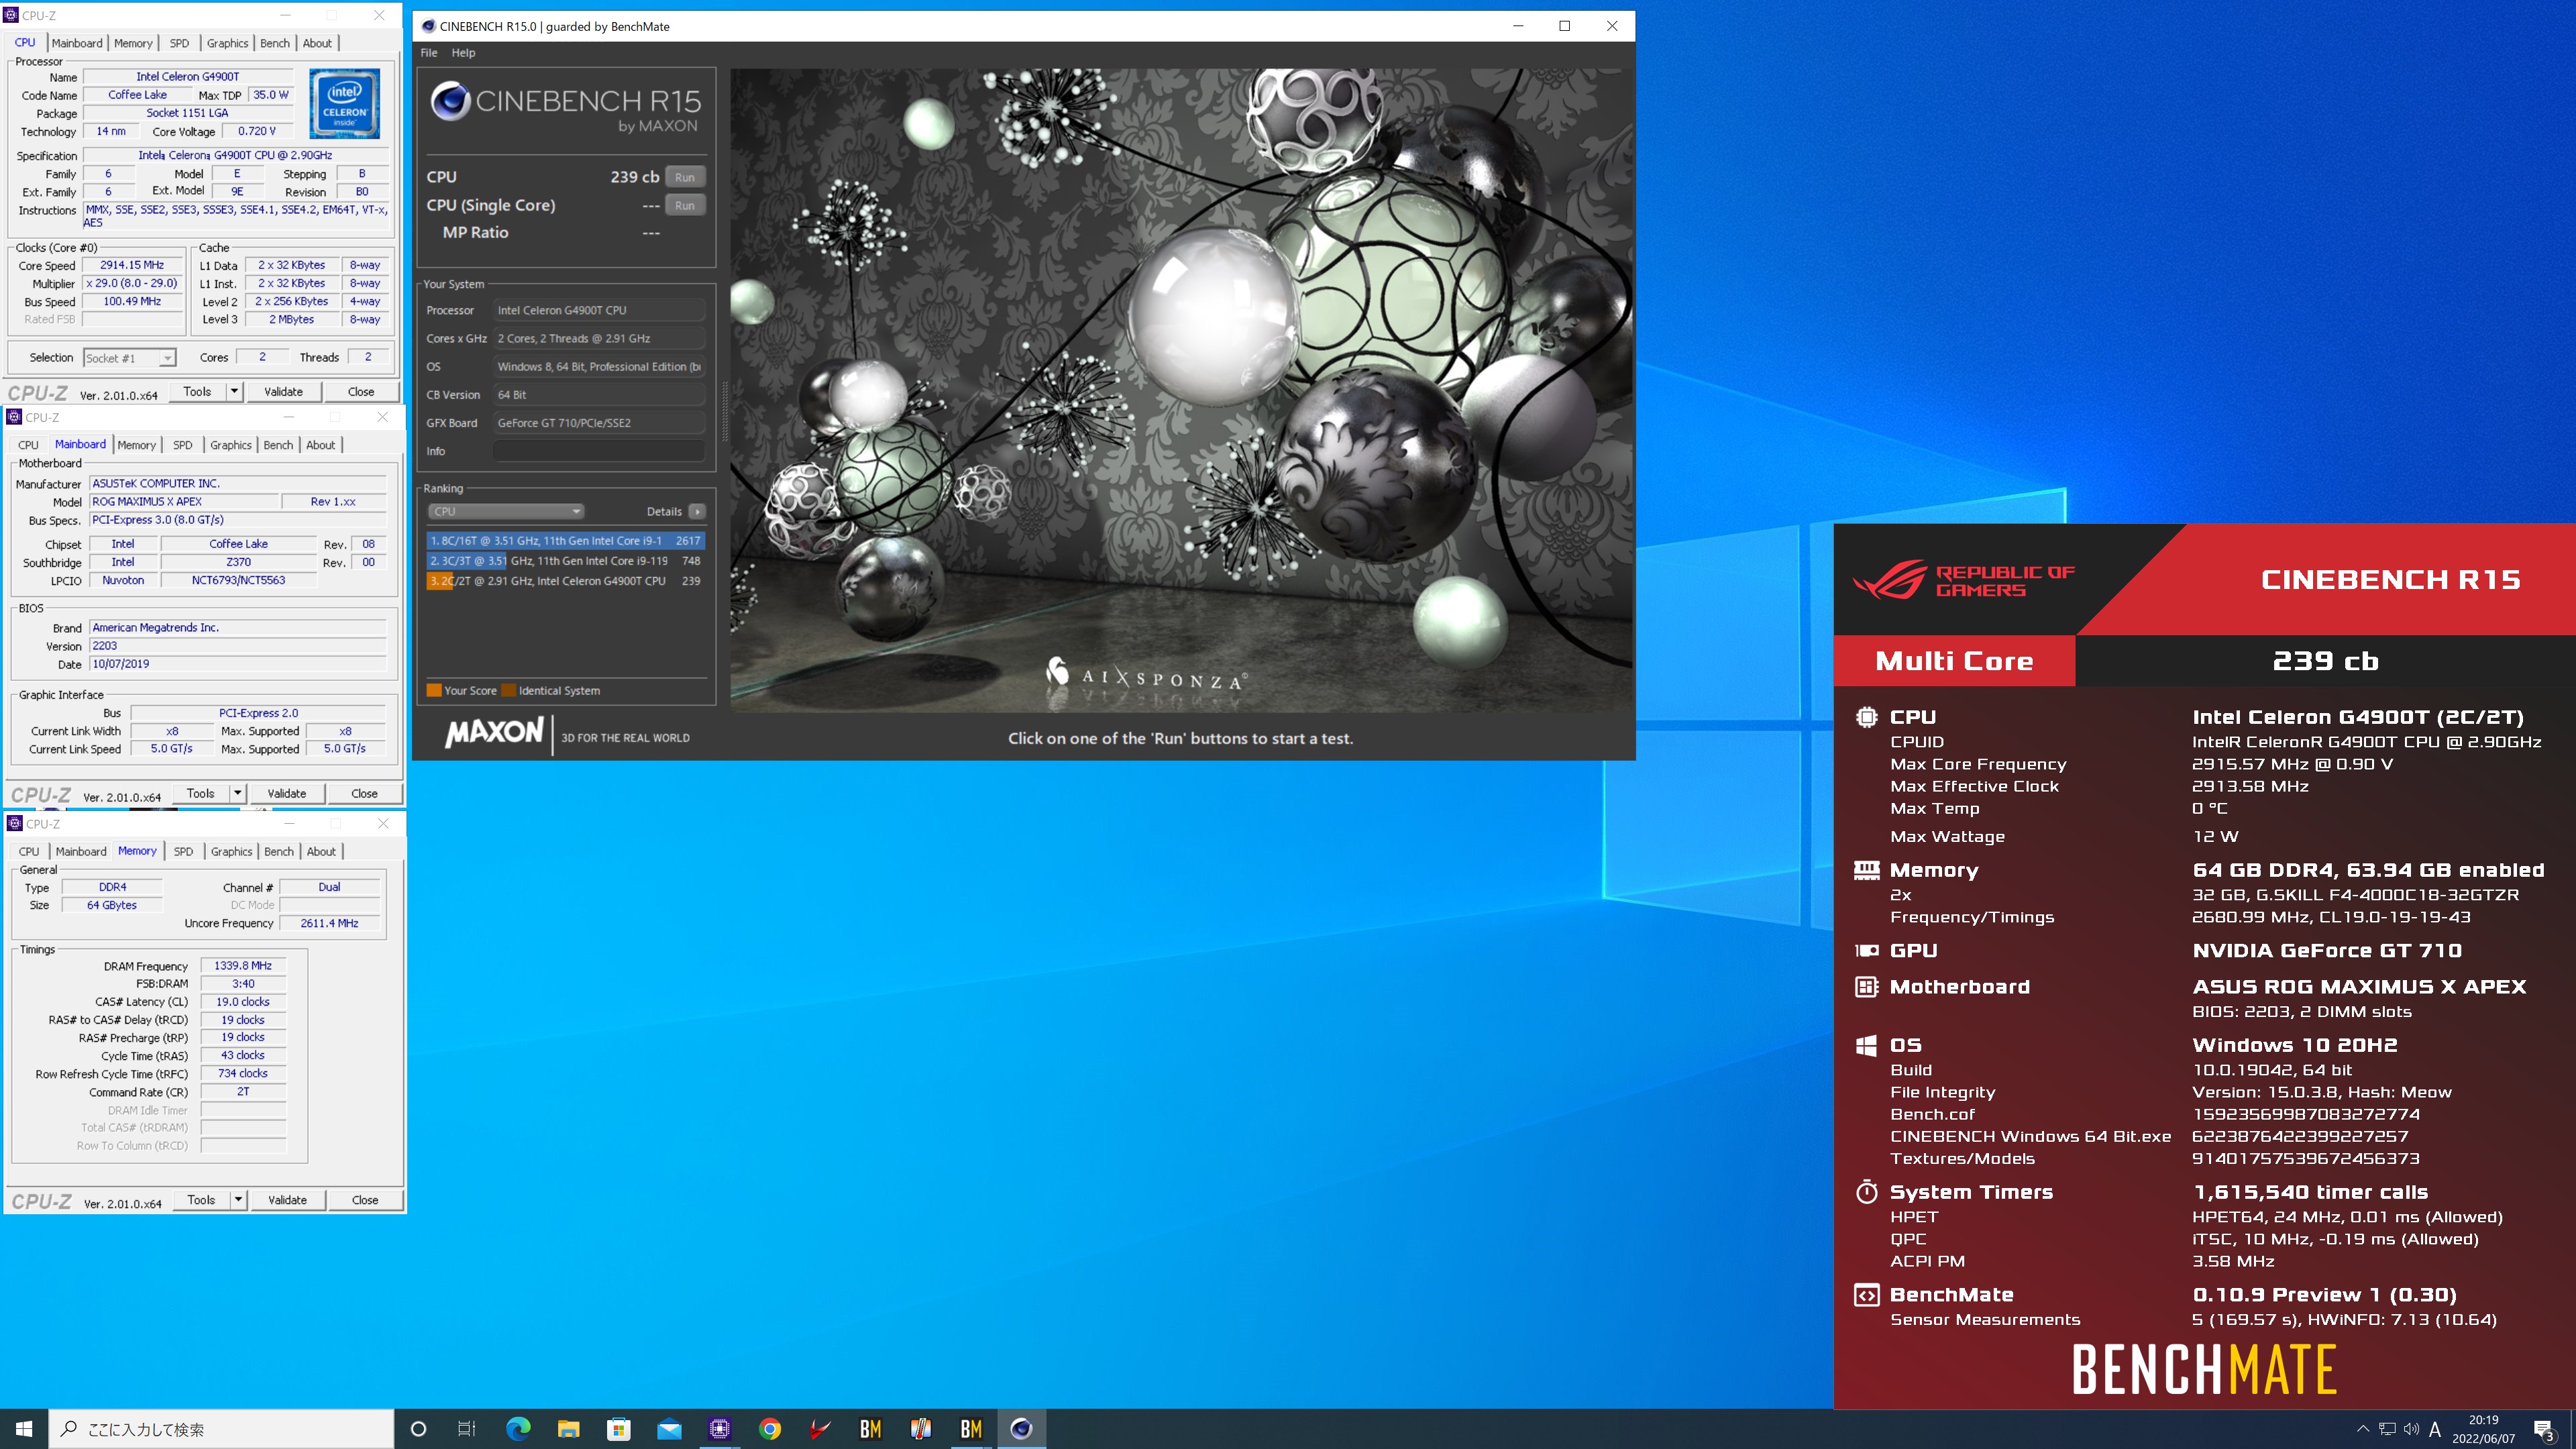2576x1449 pixels.
Task: Open the Windows Start menu
Action: 24,1429
